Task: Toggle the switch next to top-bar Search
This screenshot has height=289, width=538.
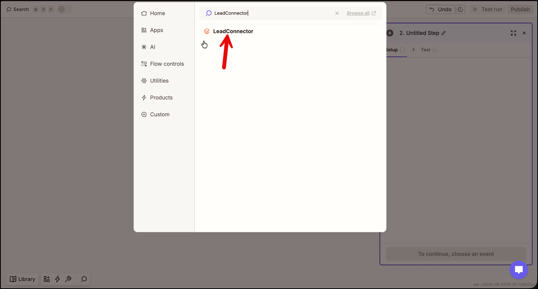Action: (64, 9)
